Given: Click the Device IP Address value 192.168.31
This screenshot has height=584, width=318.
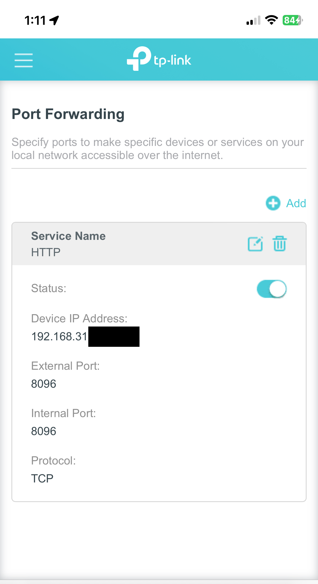Looking at the screenshot, I should click(59, 337).
